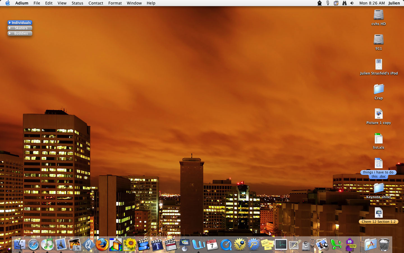Open the Status menu
Viewport: 404px width, 253px height.
click(77, 3)
